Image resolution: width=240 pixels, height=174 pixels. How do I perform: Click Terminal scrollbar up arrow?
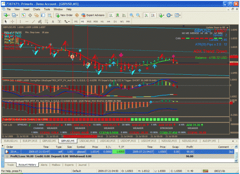[x=236, y=146]
